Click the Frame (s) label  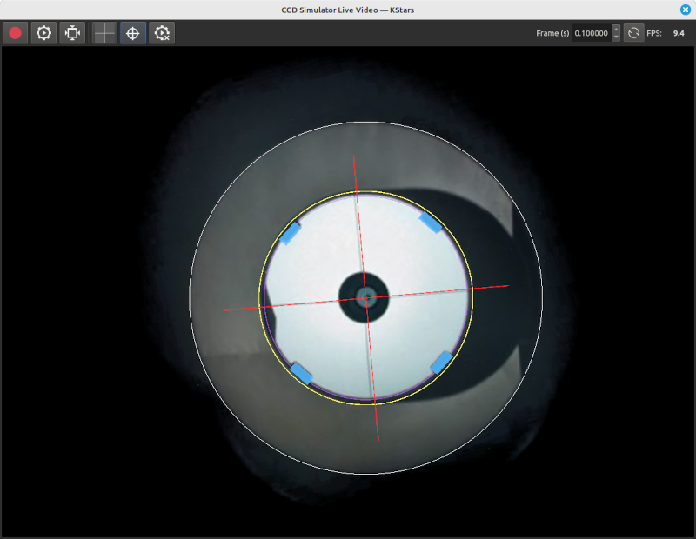(552, 33)
